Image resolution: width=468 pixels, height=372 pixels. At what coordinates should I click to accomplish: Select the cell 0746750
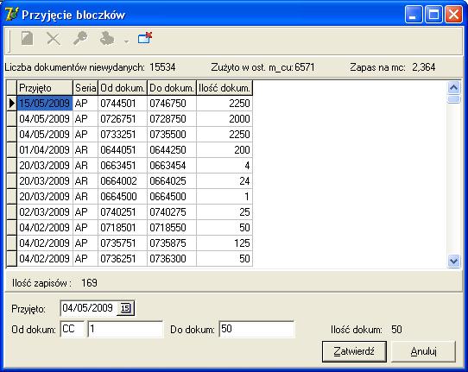(x=172, y=104)
